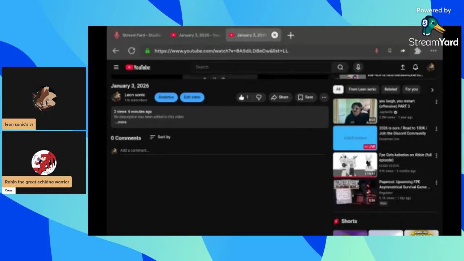
Task: Select the From Leon sonic chip
Action: (362, 89)
